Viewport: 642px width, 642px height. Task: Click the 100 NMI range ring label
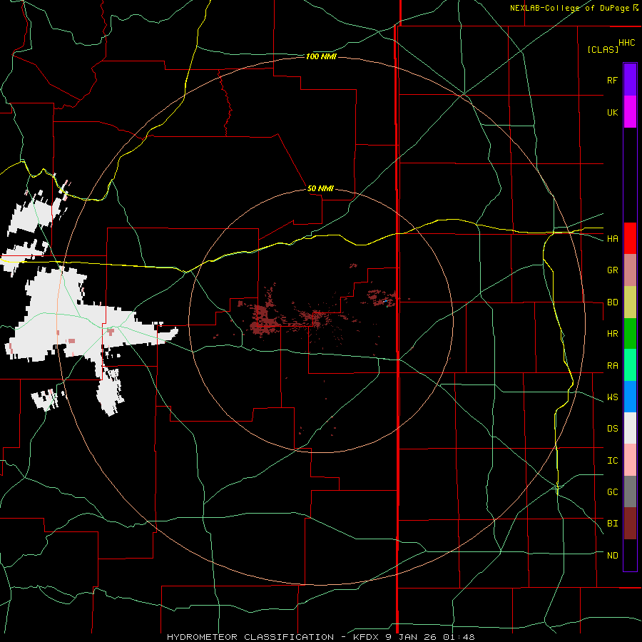(x=321, y=56)
